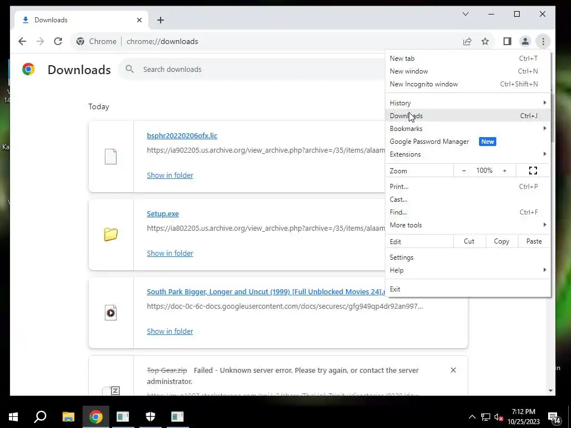The height and width of the screenshot is (428, 571).
Task: Choose Exit to quit Chrome
Action: pos(468,289)
